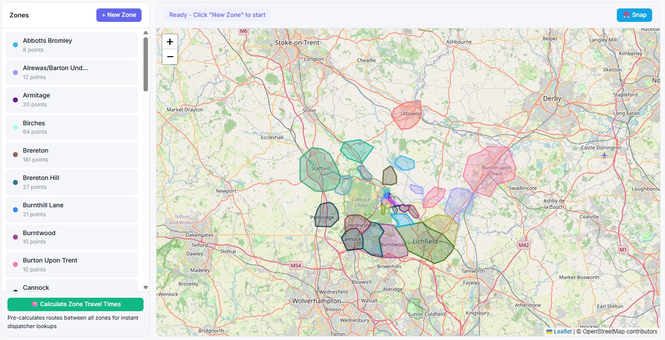Click the Zones panel heading
Screen dimensions: 665x340
(19, 15)
